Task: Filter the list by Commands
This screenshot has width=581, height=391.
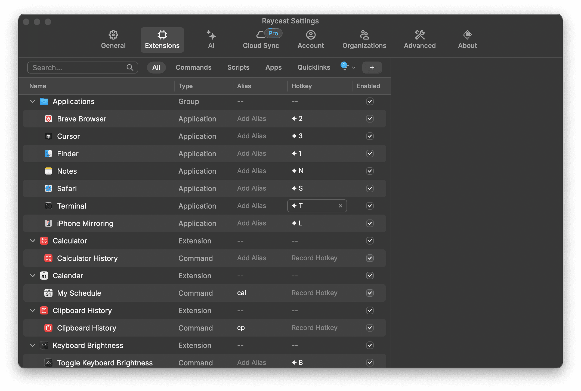Action: coord(194,68)
